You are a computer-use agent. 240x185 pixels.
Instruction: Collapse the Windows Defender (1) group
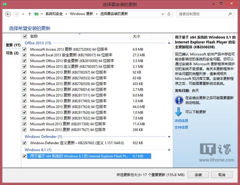(x=169, y=137)
